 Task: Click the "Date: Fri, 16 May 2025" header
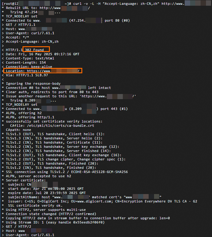pos(43,54)
